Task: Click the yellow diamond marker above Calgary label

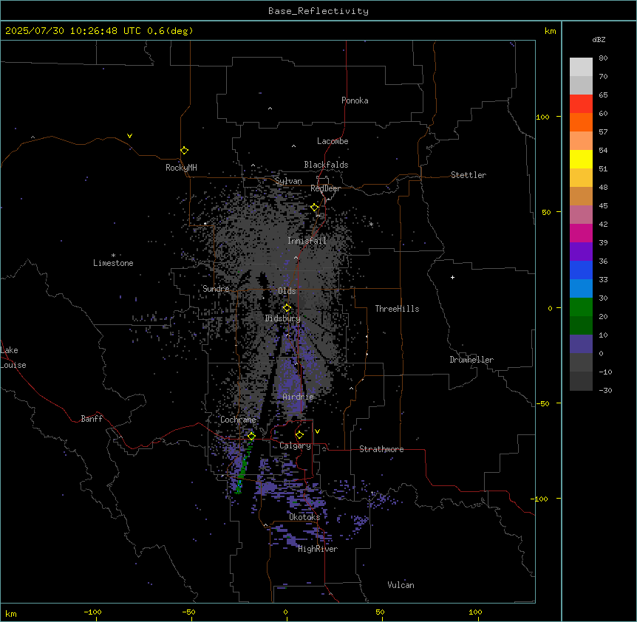Action: [299, 435]
